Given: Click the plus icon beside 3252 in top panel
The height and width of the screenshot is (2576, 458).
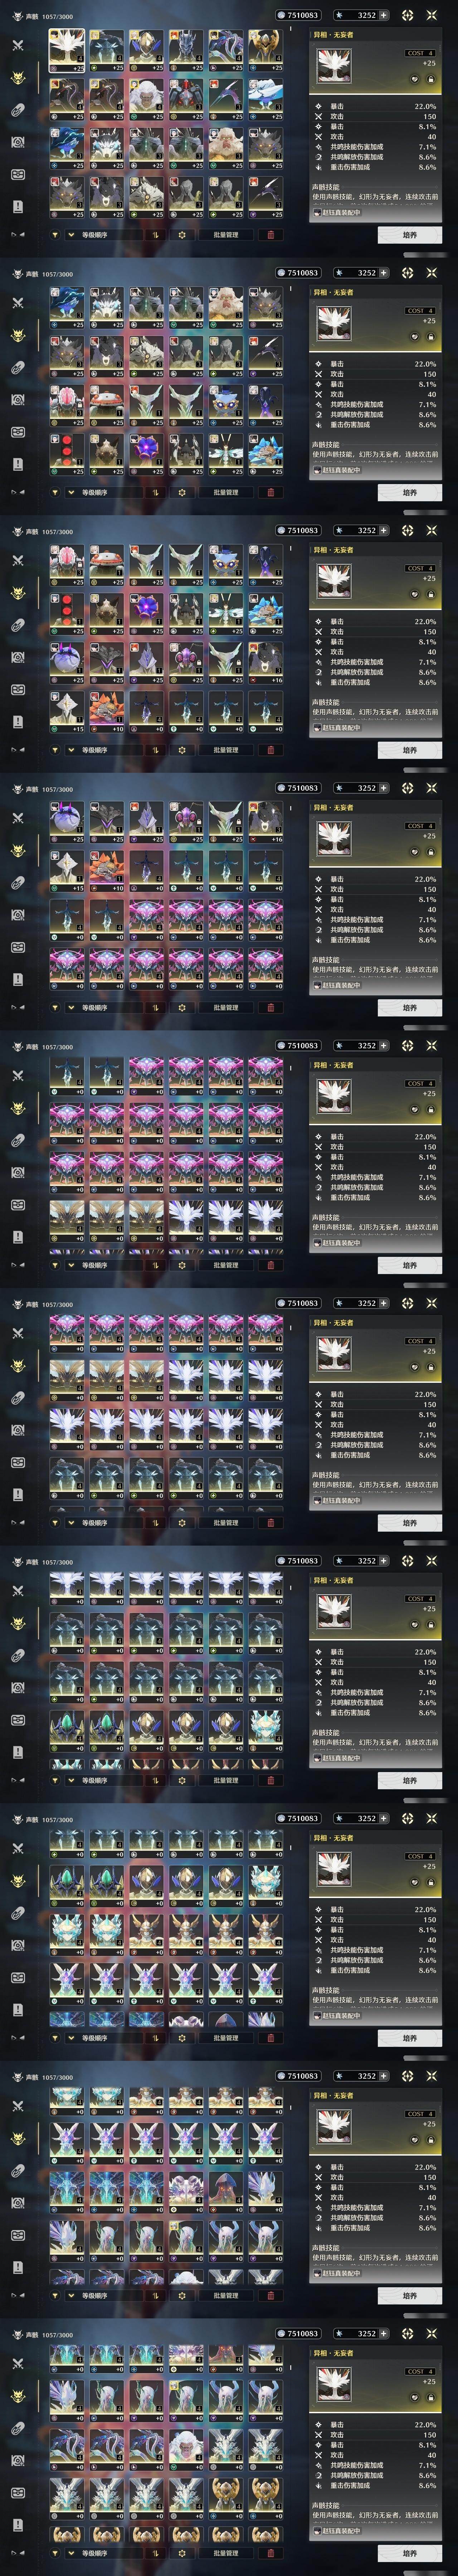Looking at the screenshot, I should (x=383, y=15).
